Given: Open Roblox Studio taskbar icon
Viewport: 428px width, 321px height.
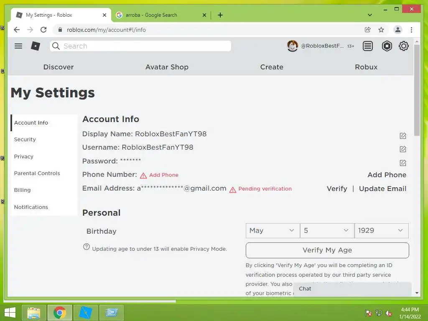Looking at the screenshot, I should (x=85, y=313).
